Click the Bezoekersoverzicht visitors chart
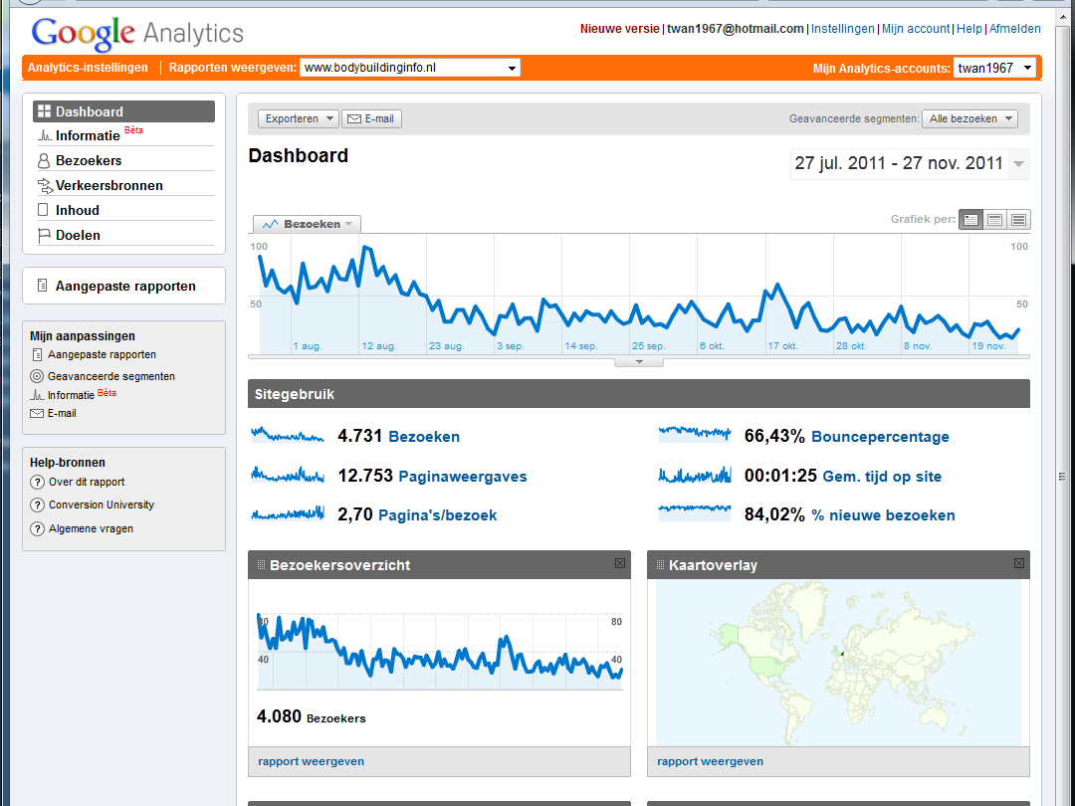 [x=440, y=651]
